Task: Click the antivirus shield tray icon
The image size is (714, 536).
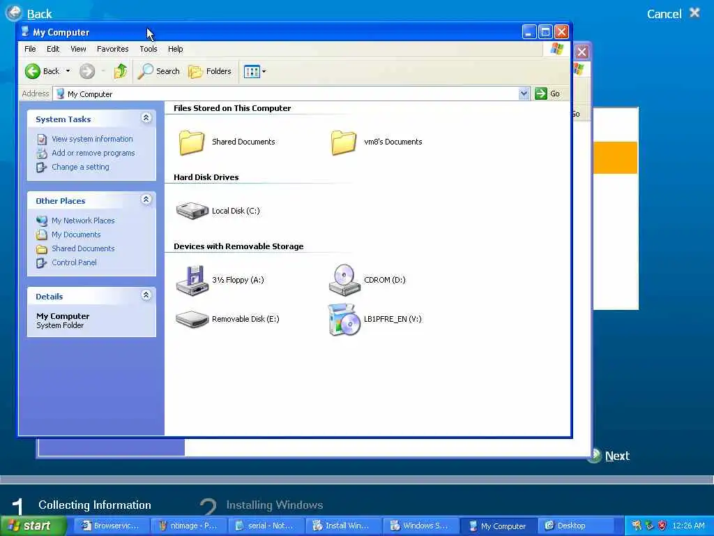Action: [x=662, y=526]
